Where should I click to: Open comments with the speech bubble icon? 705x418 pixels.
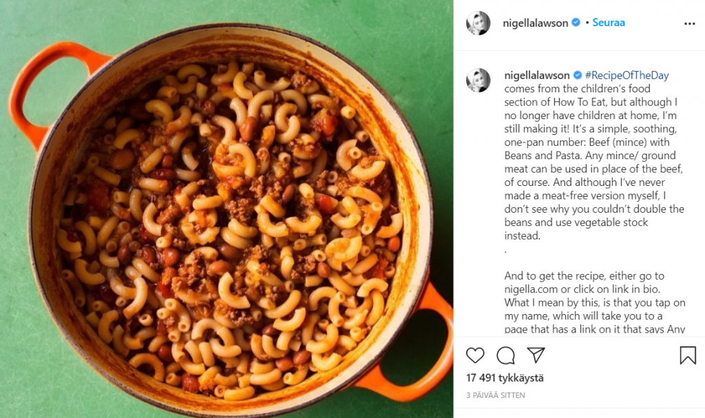[505, 355]
